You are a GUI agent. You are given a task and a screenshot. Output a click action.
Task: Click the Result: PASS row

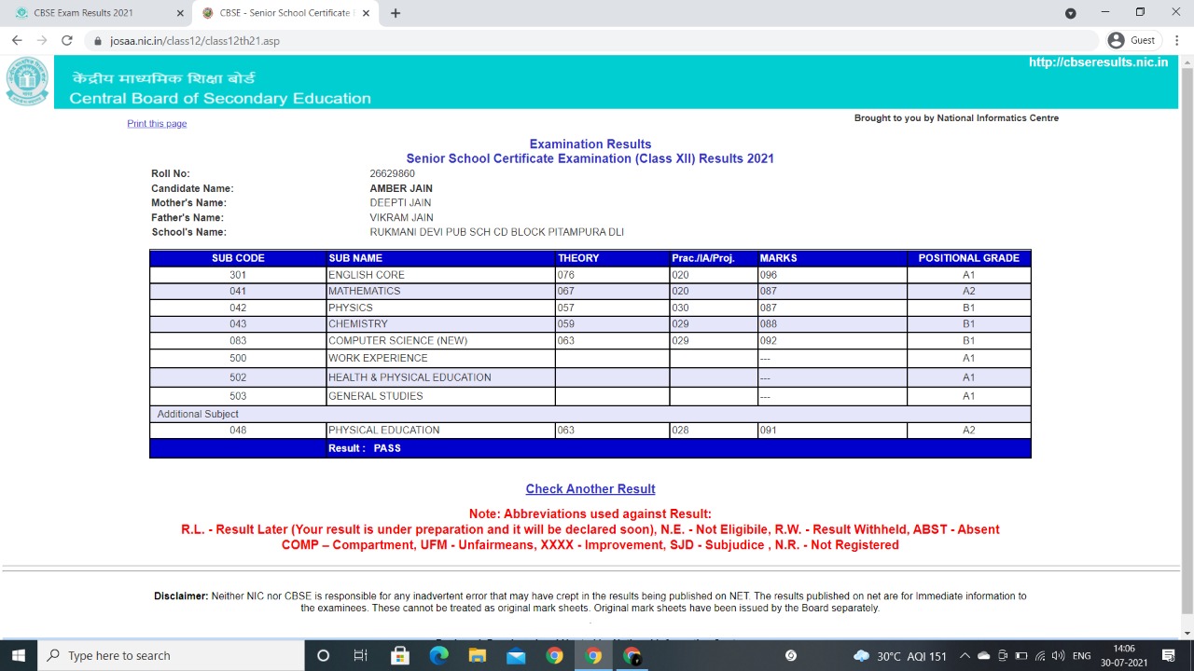pyautogui.click(x=590, y=448)
